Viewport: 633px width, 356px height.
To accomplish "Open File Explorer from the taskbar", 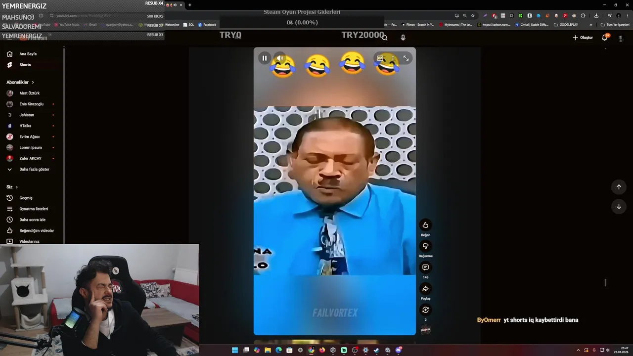I will click(x=268, y=350).
